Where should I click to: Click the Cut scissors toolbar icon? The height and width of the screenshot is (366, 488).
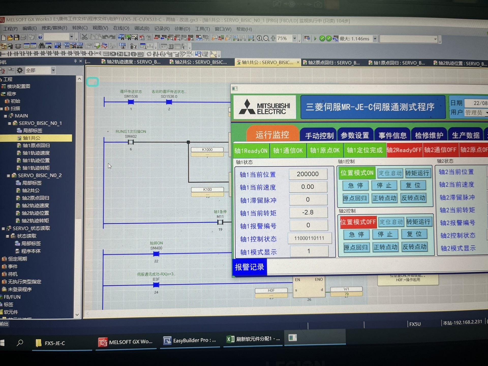(85, 37)
